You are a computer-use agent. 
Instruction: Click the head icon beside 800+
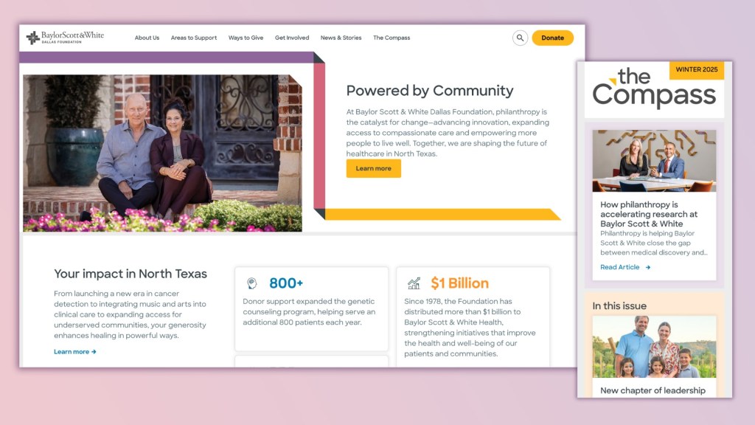(252, 283)
